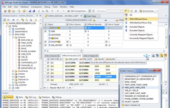Open the Database menu
170x108 pixels.
[x=24, y=7]
